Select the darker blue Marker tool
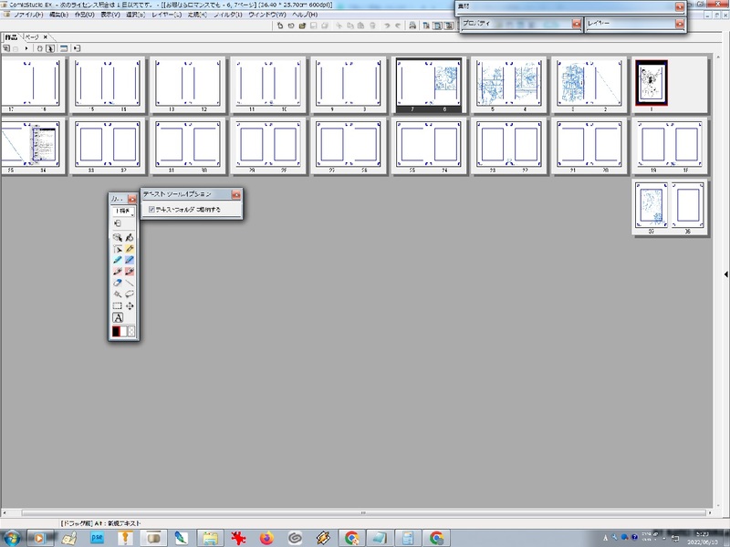 pos(130,260)
